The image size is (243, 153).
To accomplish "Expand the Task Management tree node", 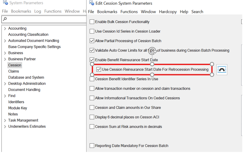I will (x=5, y=120).
